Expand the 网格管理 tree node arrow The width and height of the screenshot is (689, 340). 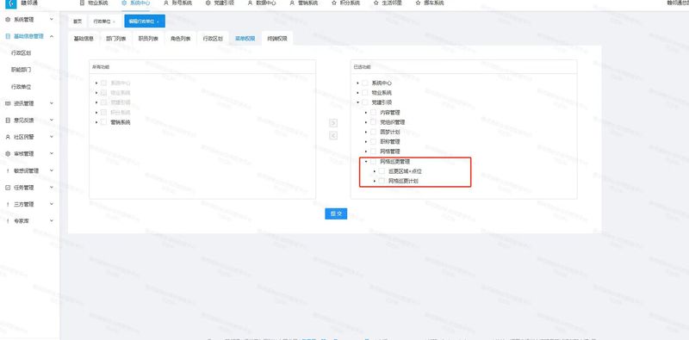click(x=366, y=151)
